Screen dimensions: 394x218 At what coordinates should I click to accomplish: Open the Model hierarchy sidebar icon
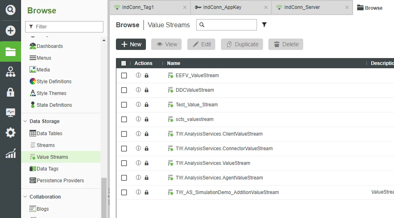10,72
